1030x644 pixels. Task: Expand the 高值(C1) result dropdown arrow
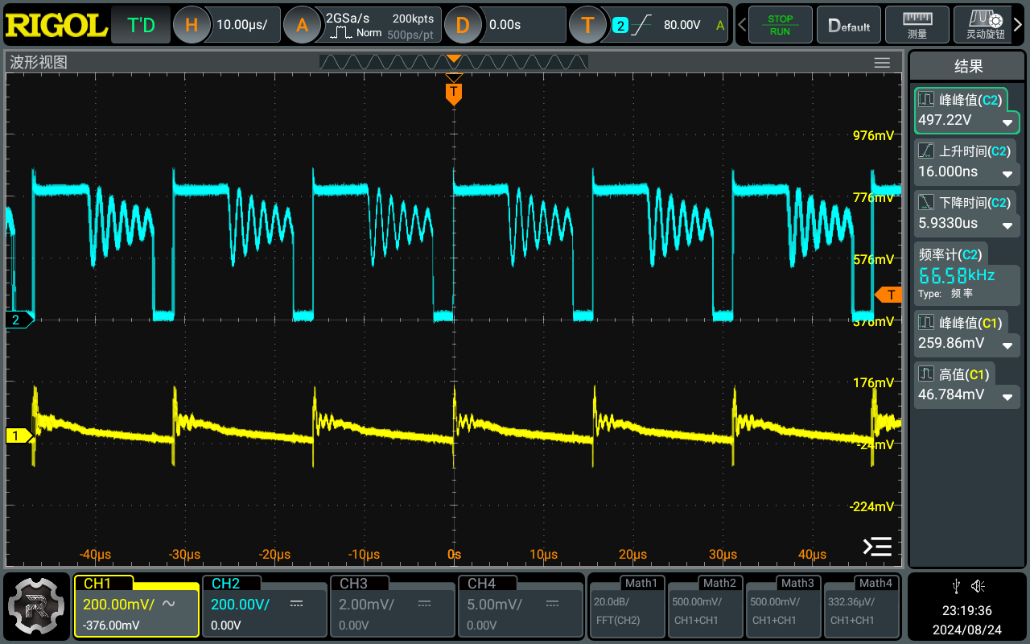(x=1007, y=396)
